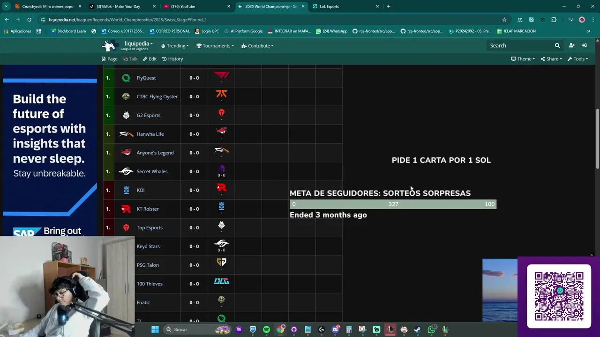Open the WhatsApp bookmark

(331, 31)
